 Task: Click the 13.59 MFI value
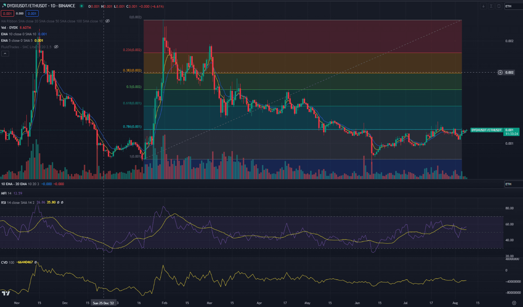coord(18,193)
